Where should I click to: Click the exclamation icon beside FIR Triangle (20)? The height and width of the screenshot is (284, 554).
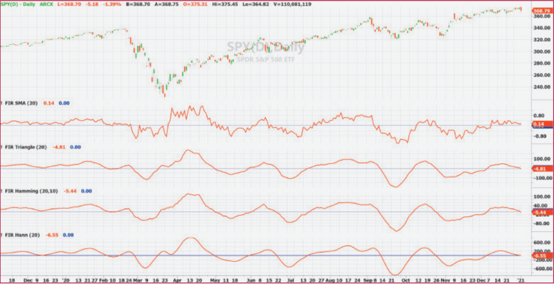click(2, 147)
